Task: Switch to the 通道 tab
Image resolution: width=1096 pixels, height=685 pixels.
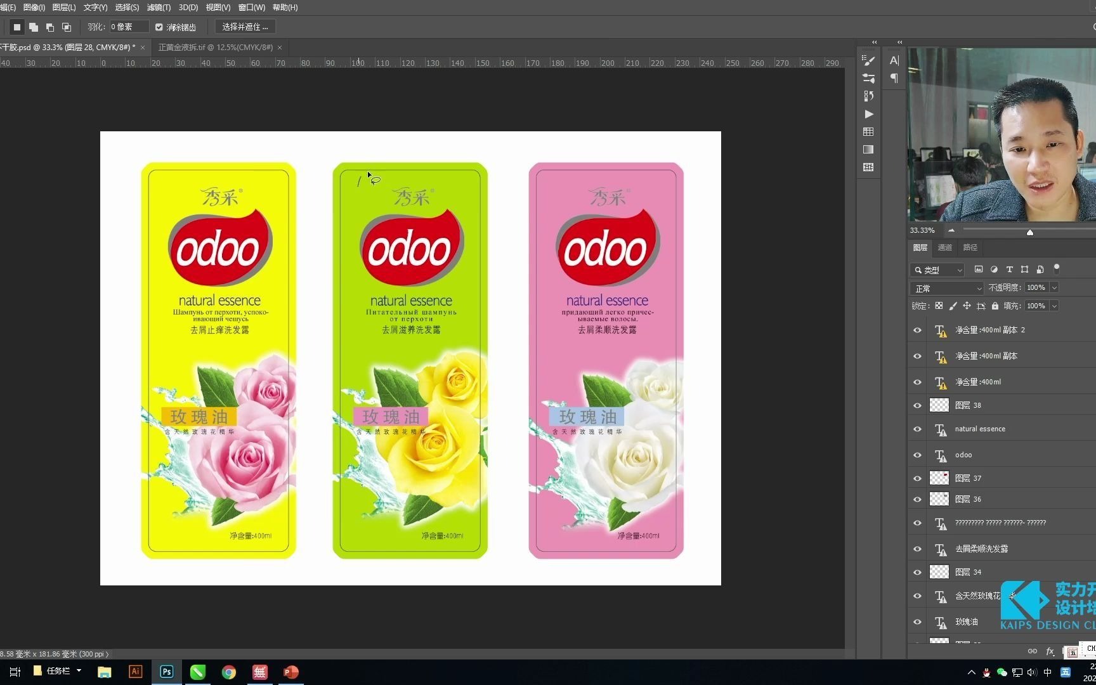Action: pos(945,247)
